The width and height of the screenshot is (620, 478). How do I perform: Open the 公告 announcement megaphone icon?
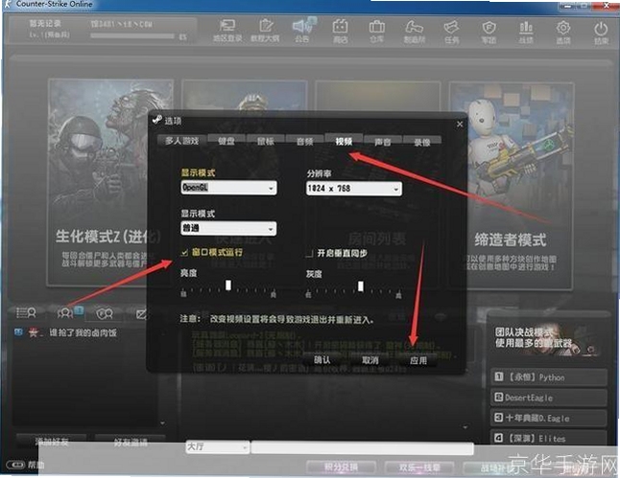pyautogui.click(x=302, y=31)
